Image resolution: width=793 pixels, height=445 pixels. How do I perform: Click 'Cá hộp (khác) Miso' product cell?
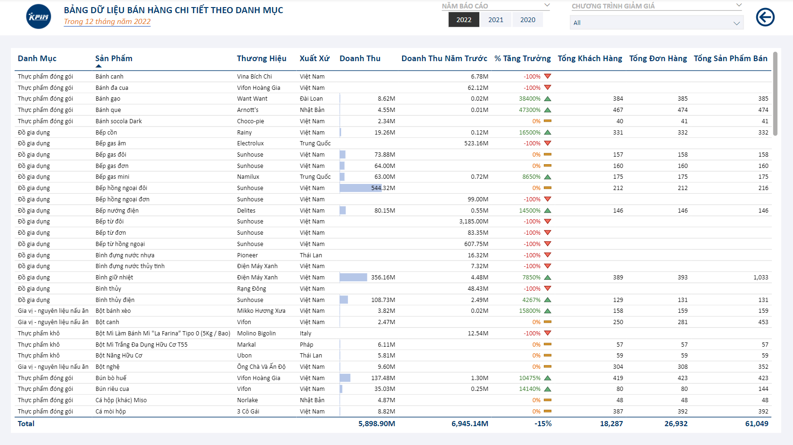point(121,400)
